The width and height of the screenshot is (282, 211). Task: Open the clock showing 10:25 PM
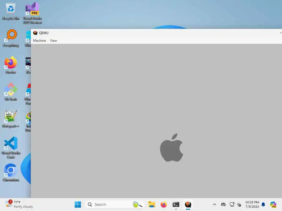point(252,204)
